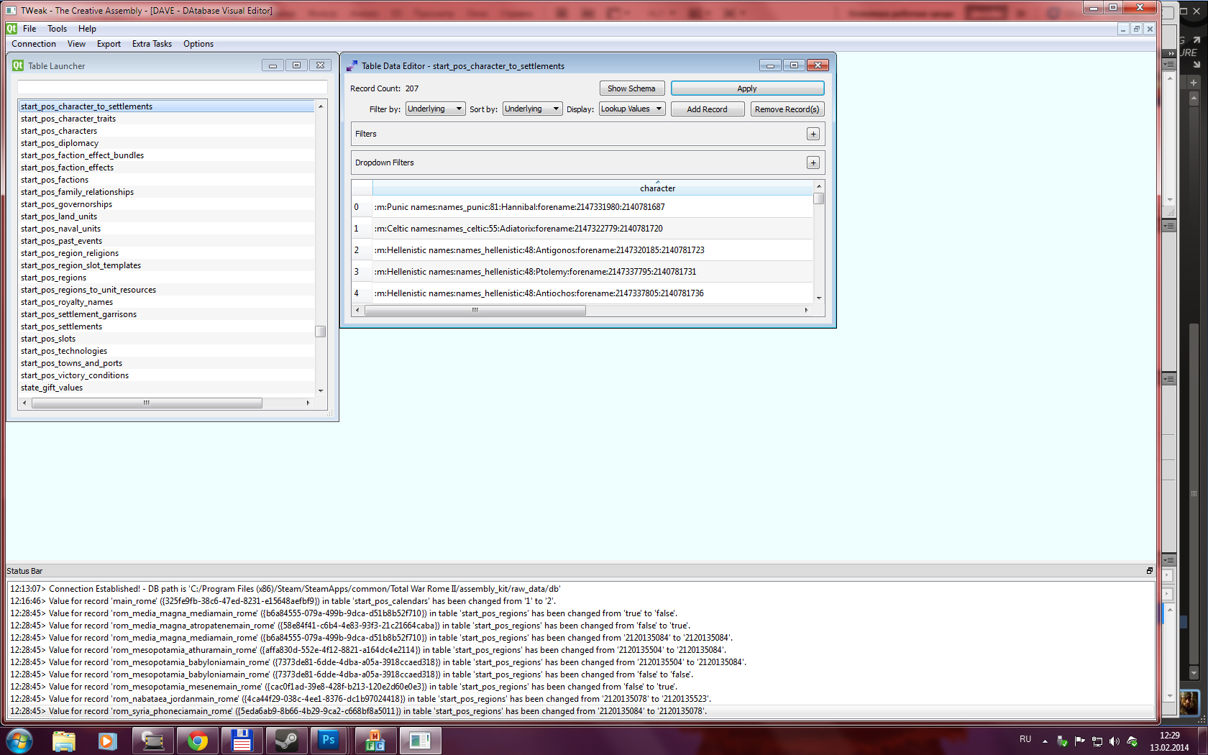The image size is (1208, 755).
Task: Open the Sort by dropdown
Action: pos(532,109)
